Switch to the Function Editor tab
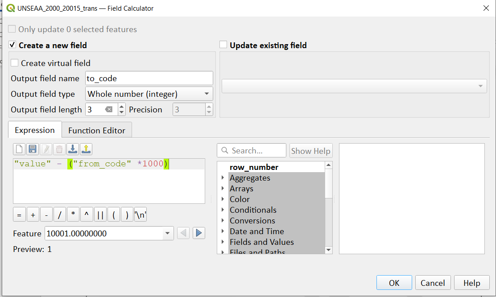Viewport: 496px width, 297px height. coord(97,130)
